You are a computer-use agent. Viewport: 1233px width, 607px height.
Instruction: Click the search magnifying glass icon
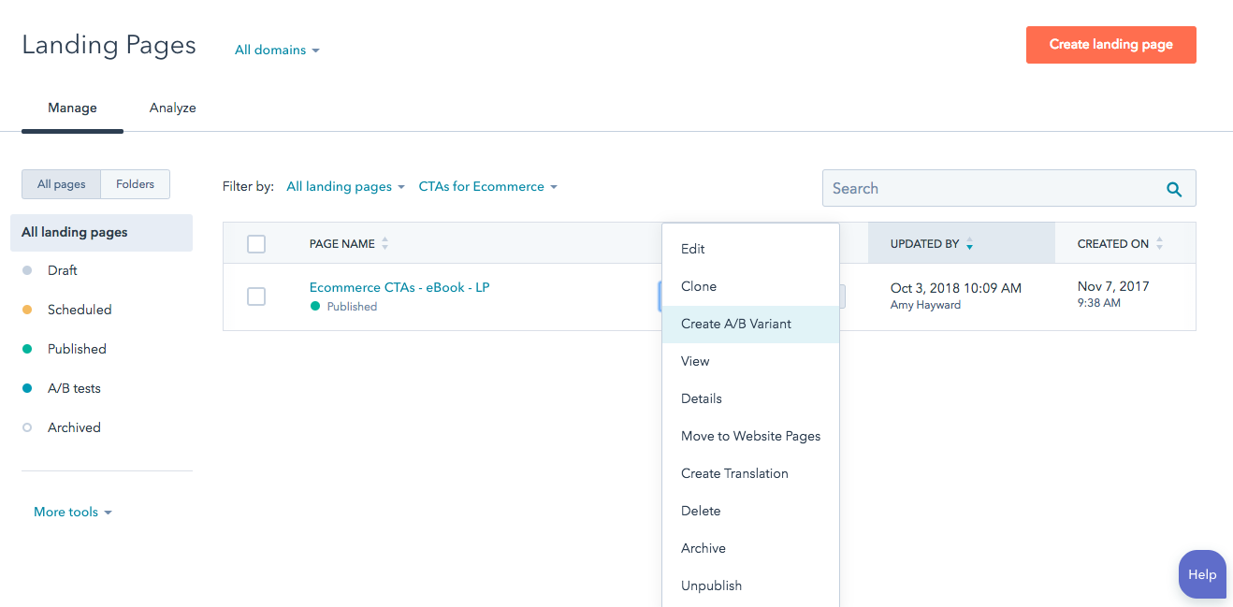1174,188
